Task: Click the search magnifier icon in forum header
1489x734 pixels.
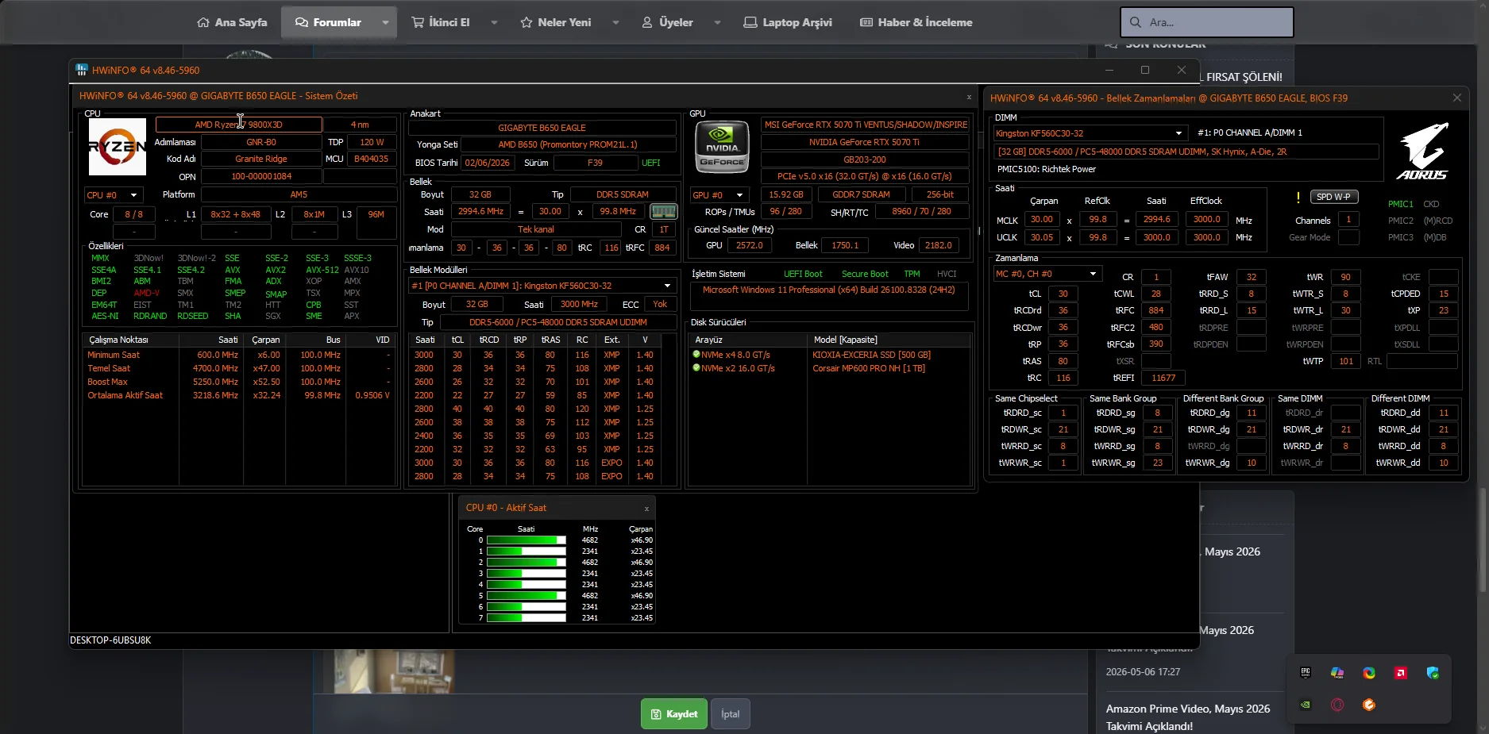Action: (x=1136, y=22)
